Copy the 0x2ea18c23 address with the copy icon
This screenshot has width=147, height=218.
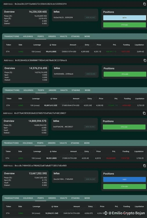point(144,4)
